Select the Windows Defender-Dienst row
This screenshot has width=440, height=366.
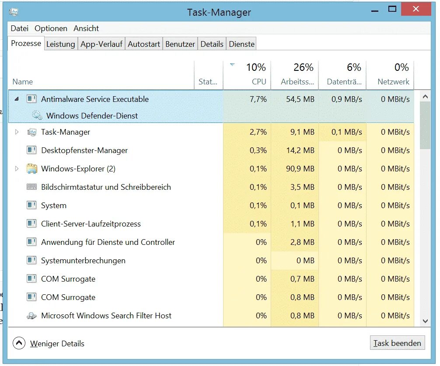coord(211,115)
